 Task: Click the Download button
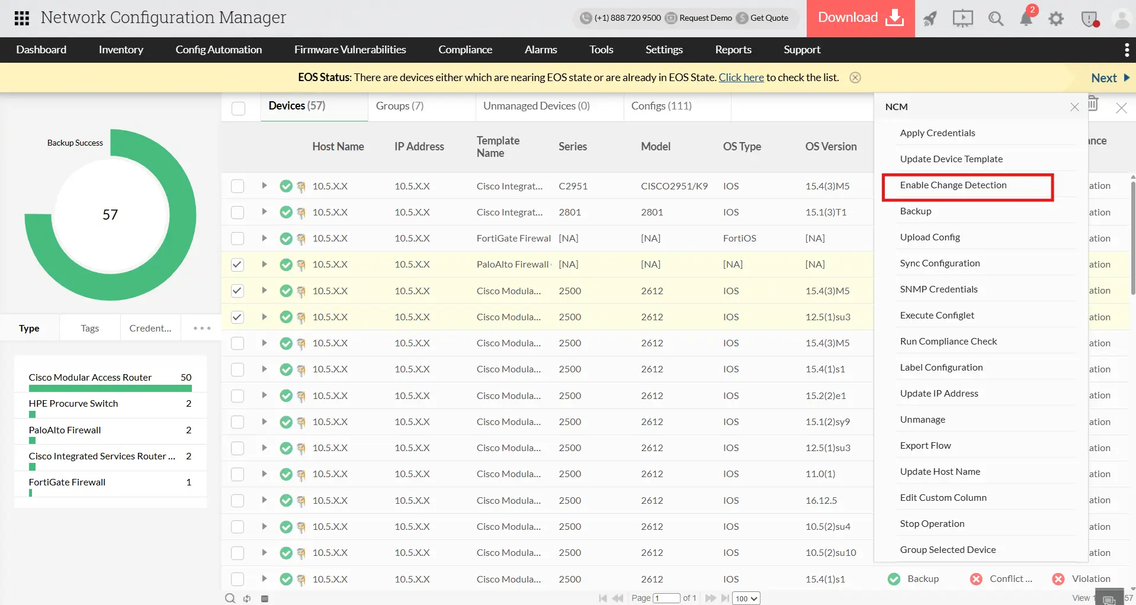pyautogui.click(x=859, y=18)
